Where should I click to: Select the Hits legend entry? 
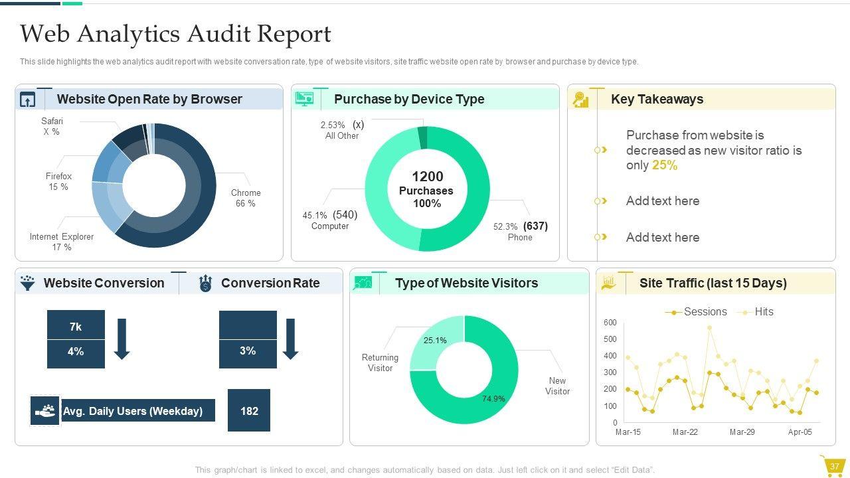point(756,312)
